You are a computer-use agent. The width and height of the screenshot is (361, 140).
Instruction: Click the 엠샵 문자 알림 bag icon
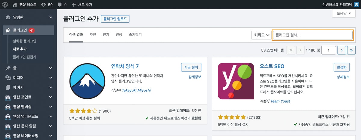[x=8, y=126]
